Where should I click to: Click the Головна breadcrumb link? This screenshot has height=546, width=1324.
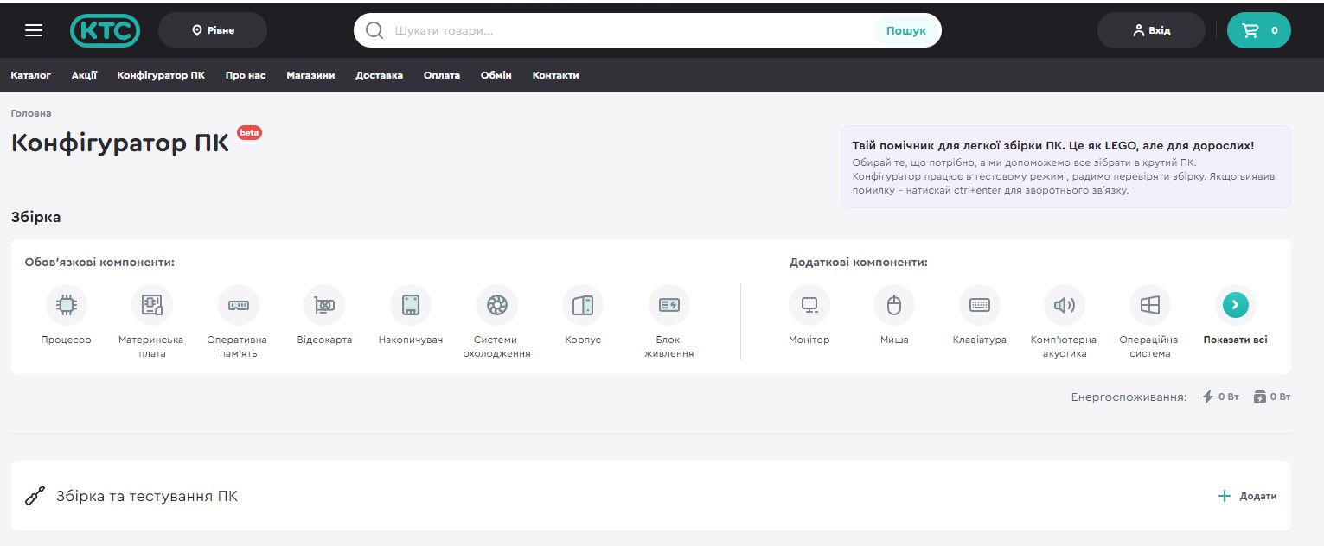(31, 113)
